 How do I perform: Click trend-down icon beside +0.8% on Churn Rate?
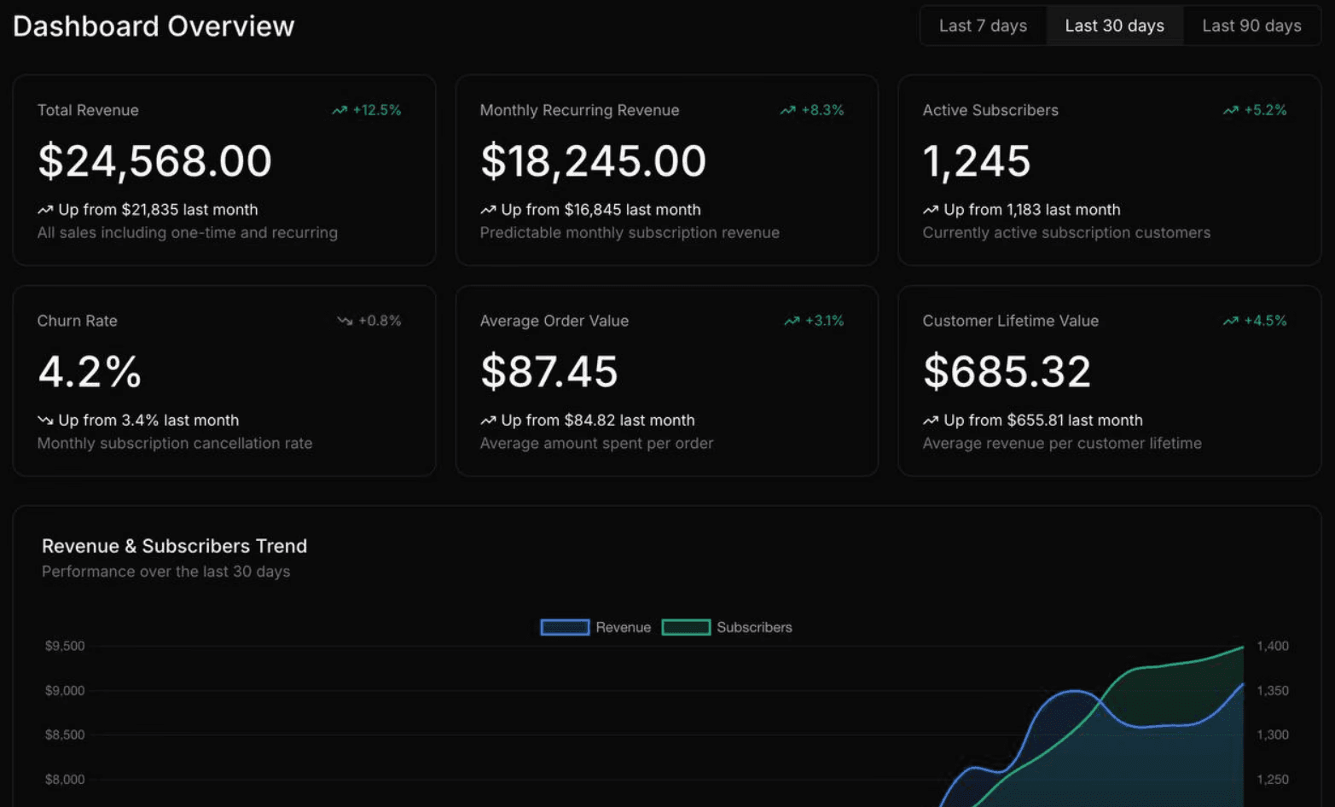[x=345, y=321]
